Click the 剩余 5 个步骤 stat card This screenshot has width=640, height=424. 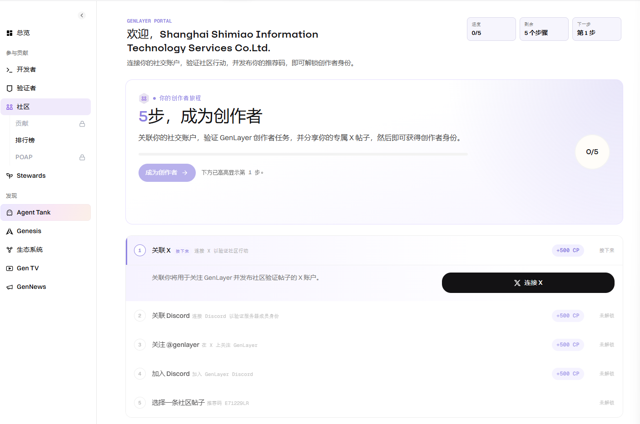tap(544, 29)
